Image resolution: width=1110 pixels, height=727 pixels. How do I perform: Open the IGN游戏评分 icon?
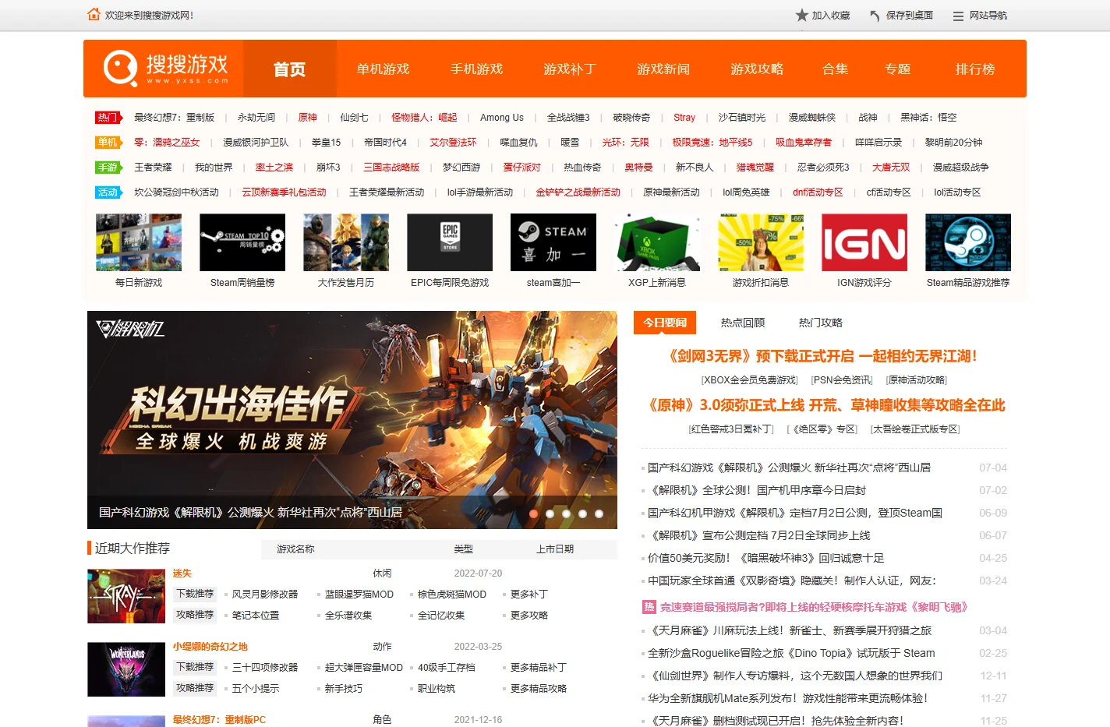pyautogui.click(x=864, y=242)
